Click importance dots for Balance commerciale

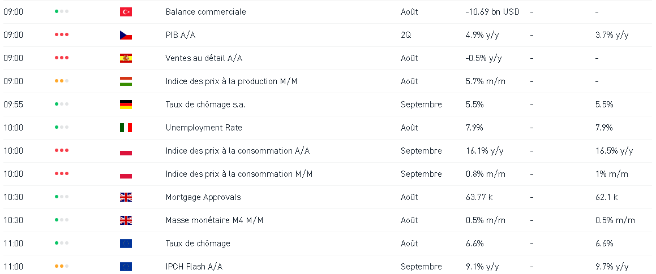pyautogui.click(x=62, y=12)
